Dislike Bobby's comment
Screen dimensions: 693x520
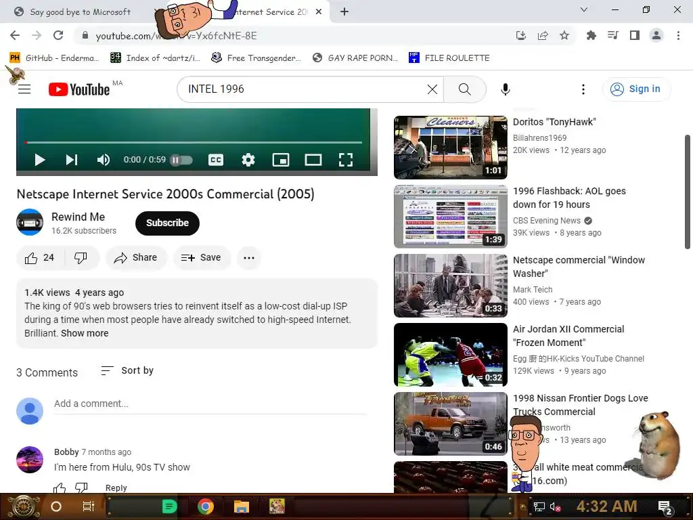81,488
